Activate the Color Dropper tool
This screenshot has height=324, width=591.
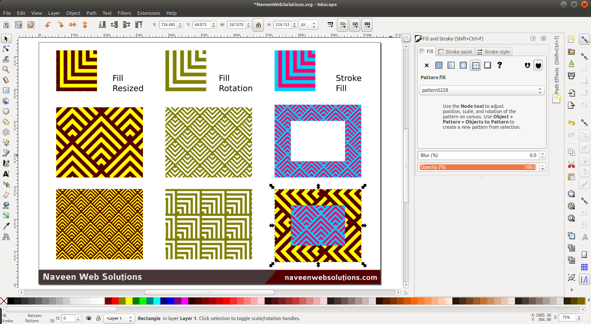pyautogui.click(x=6, y=226)
